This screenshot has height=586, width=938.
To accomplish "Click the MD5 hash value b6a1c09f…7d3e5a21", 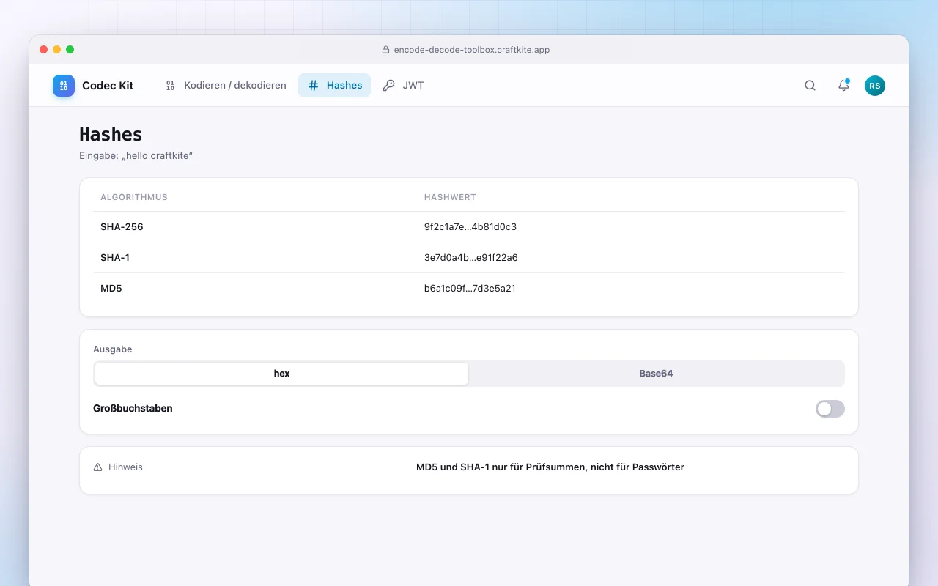I will click(470, 289).
